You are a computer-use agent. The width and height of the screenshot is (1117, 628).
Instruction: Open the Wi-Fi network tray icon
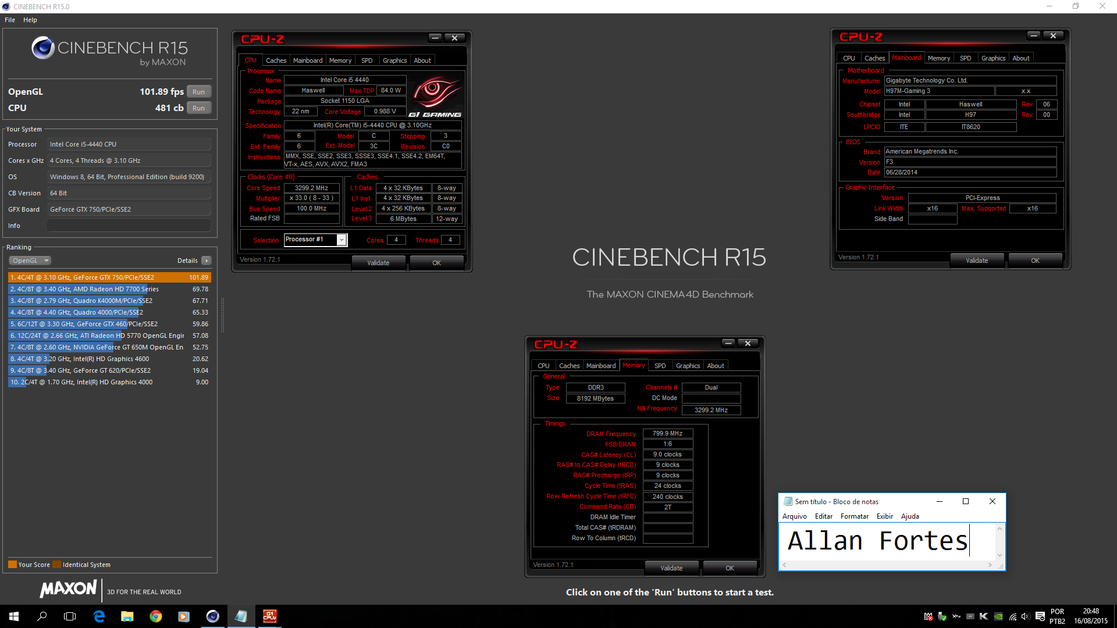tap(1013, 616)
